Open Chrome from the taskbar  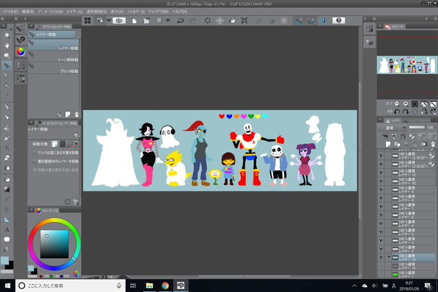tap(165, 286)
